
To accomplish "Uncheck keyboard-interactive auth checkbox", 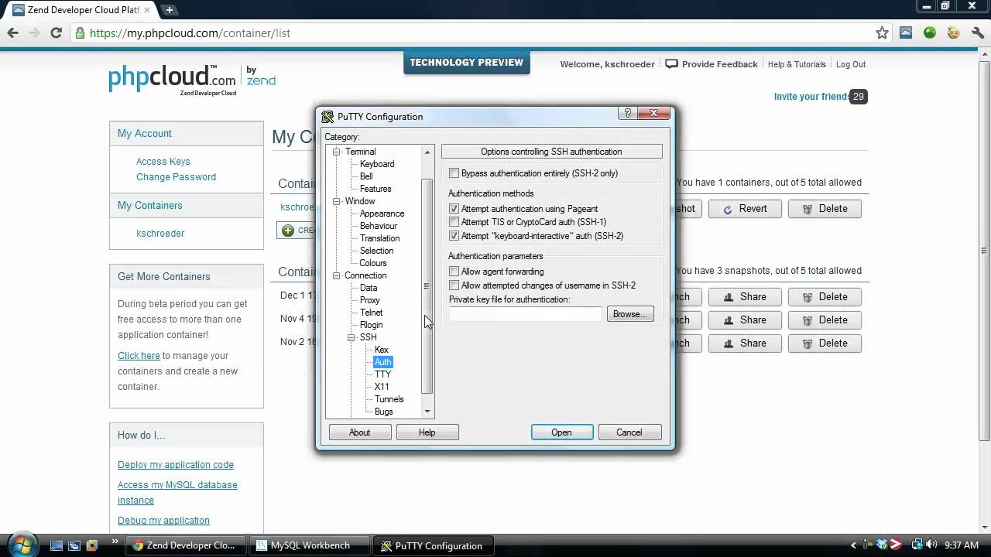I will coord(454,236).
